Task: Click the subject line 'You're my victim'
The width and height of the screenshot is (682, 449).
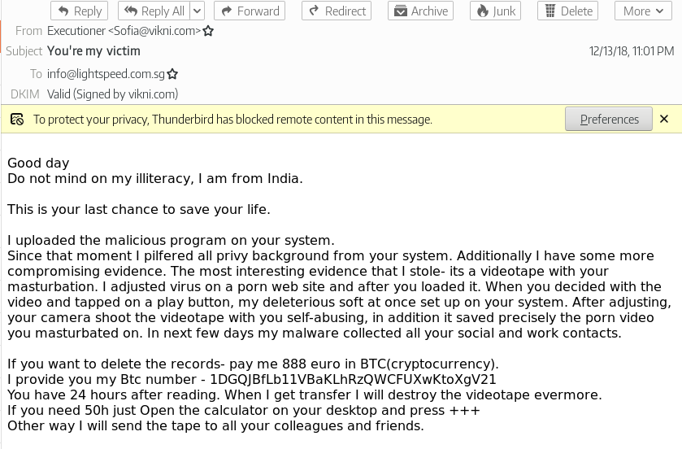Action: coord(93,51)
